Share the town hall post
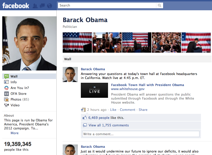Viewport: 212px width, 155px height. (x=143, y=110)
